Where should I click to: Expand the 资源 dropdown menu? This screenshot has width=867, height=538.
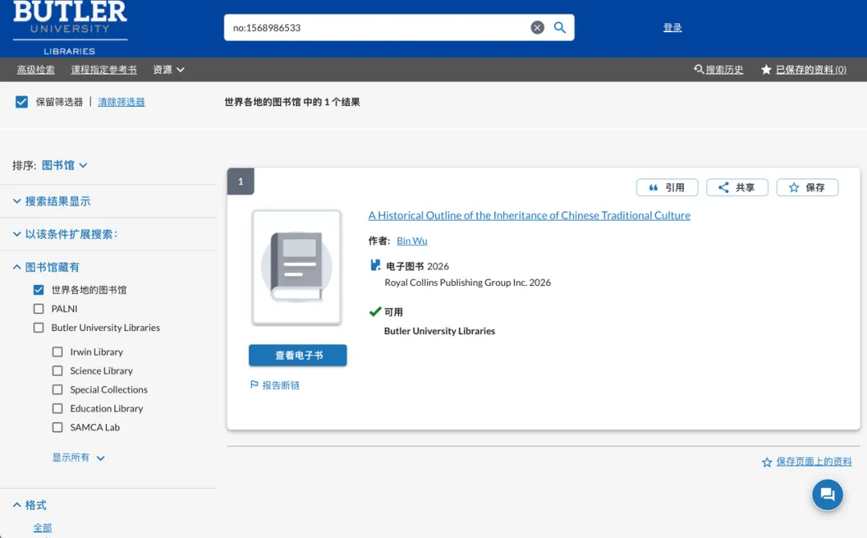coord(168,70)
